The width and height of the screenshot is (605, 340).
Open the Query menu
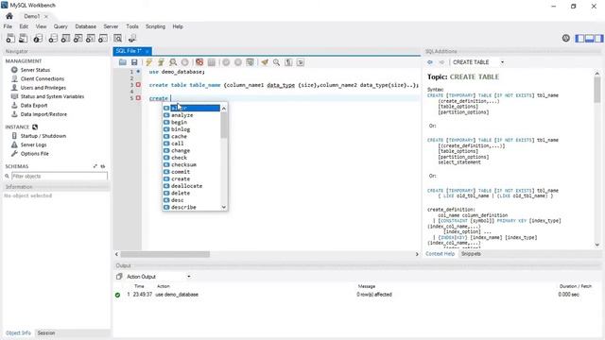[x=60, y=26]
